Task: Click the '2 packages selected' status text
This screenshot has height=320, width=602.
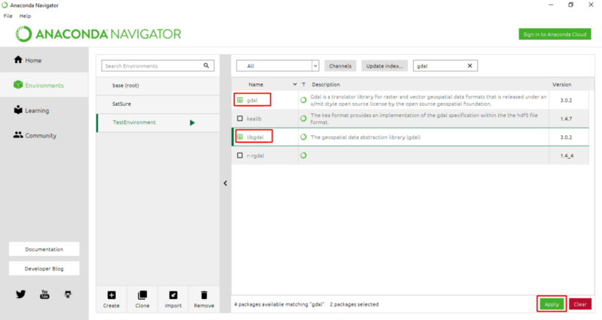Action: (354, 304)
